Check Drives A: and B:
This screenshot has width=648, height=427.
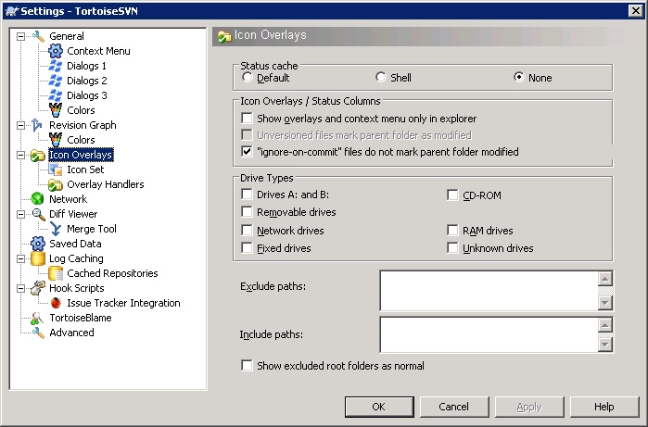[247, 195]
